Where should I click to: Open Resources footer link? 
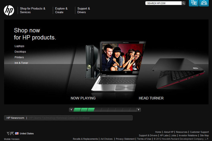pos(182,132)
